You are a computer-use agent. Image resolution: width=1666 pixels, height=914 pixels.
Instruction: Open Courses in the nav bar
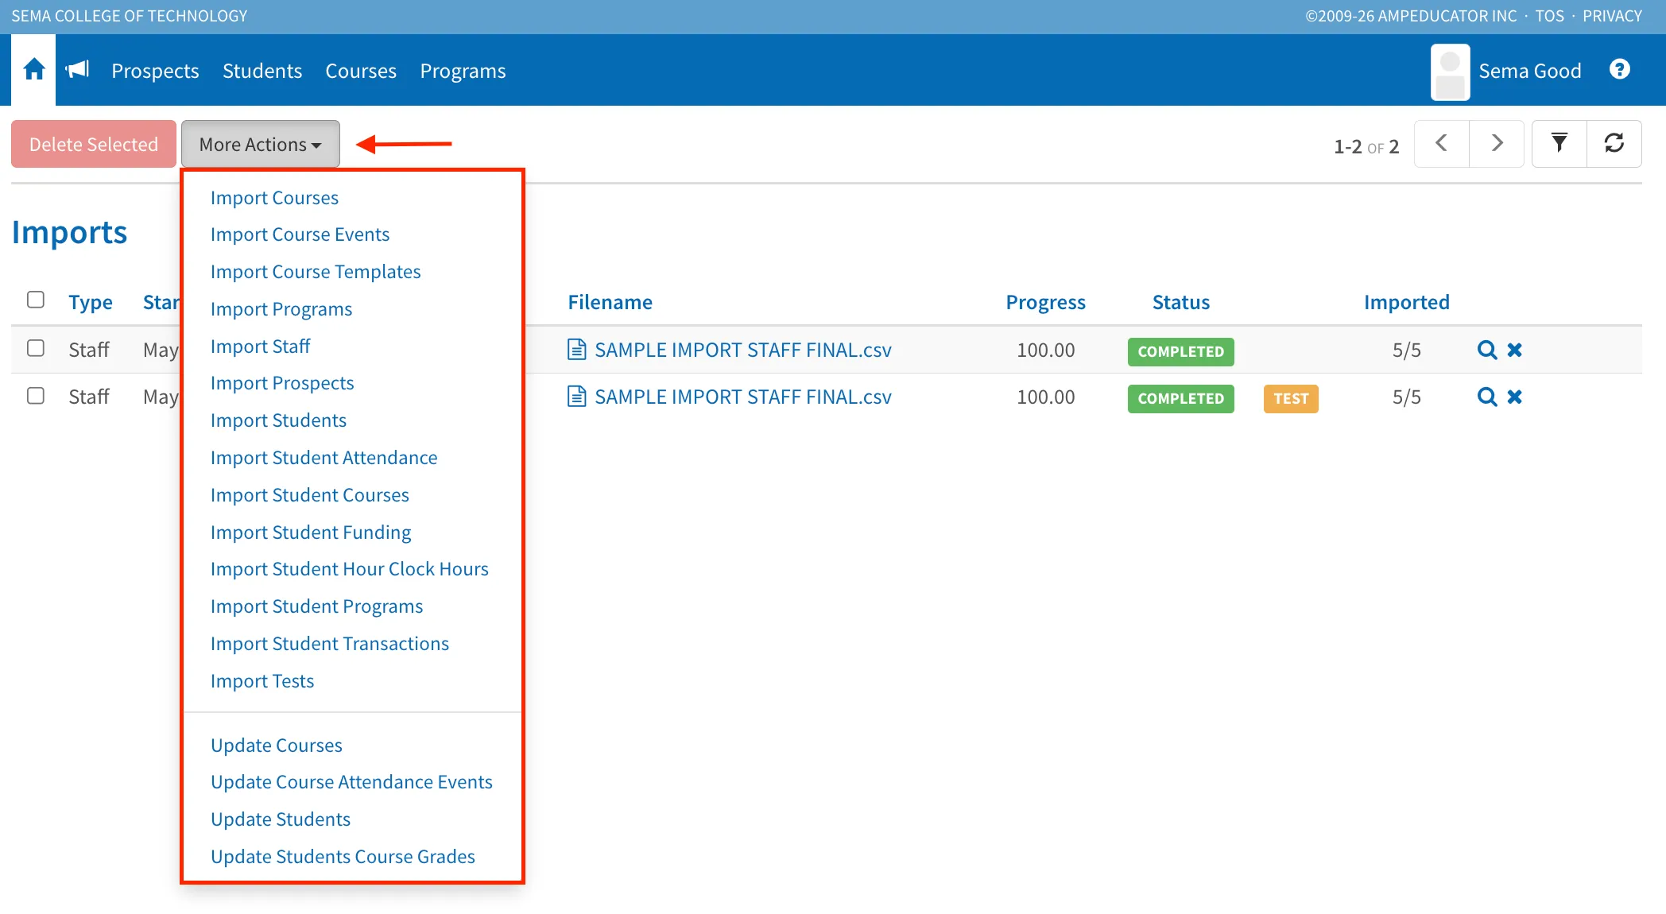pos(361,71)
